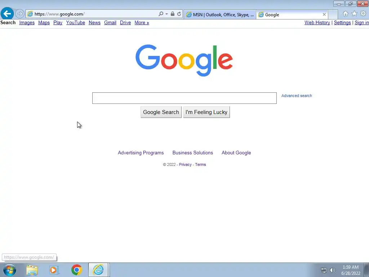Go to Google Maps link
This screenshot has height=277, width=369.
coord(44,23)
